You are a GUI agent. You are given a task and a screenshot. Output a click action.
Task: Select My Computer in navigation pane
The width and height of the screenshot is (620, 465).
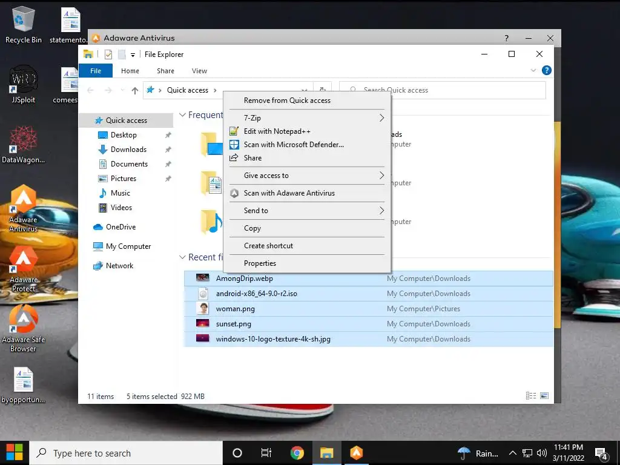tap(128, 246)
